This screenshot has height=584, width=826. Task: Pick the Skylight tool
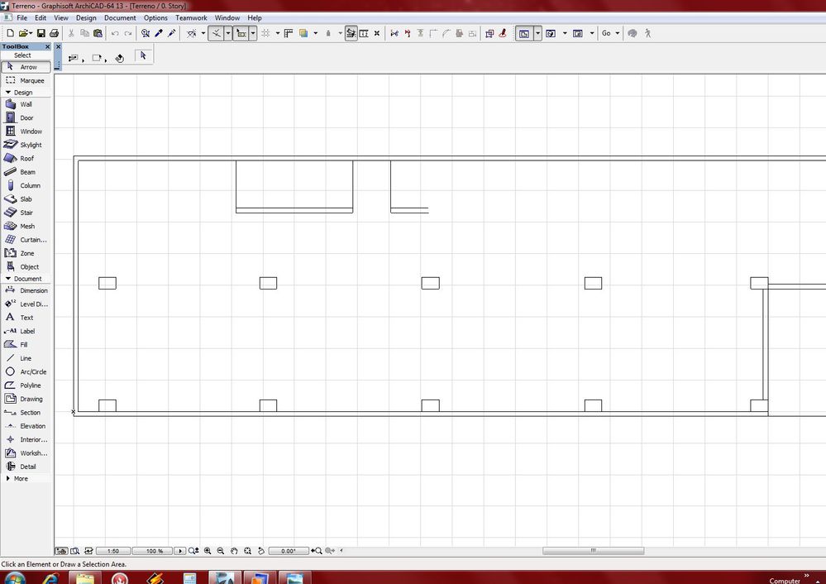26,145
